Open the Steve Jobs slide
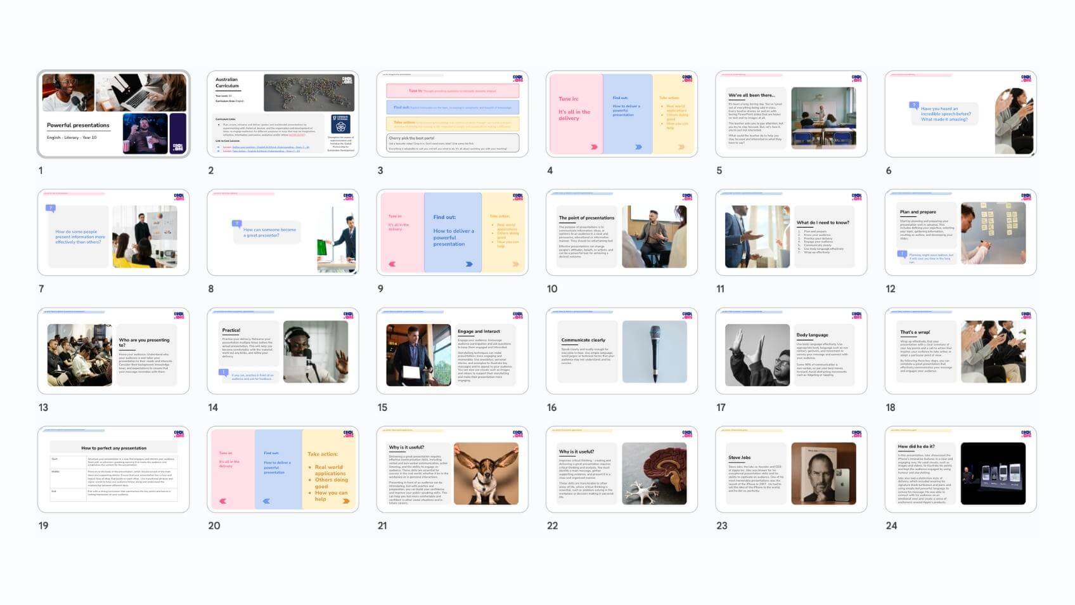This screenshot has height=605, width=1075. tap(790, 469)
